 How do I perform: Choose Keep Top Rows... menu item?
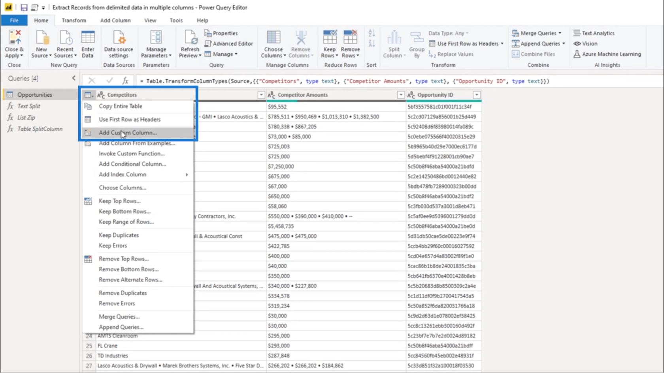[x=138, y=201]
